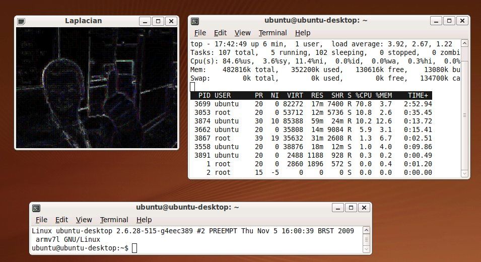This screenshot has width=481, height=262.
Task: Open File menu in bottom terminal
Action: tap(41, 220)
